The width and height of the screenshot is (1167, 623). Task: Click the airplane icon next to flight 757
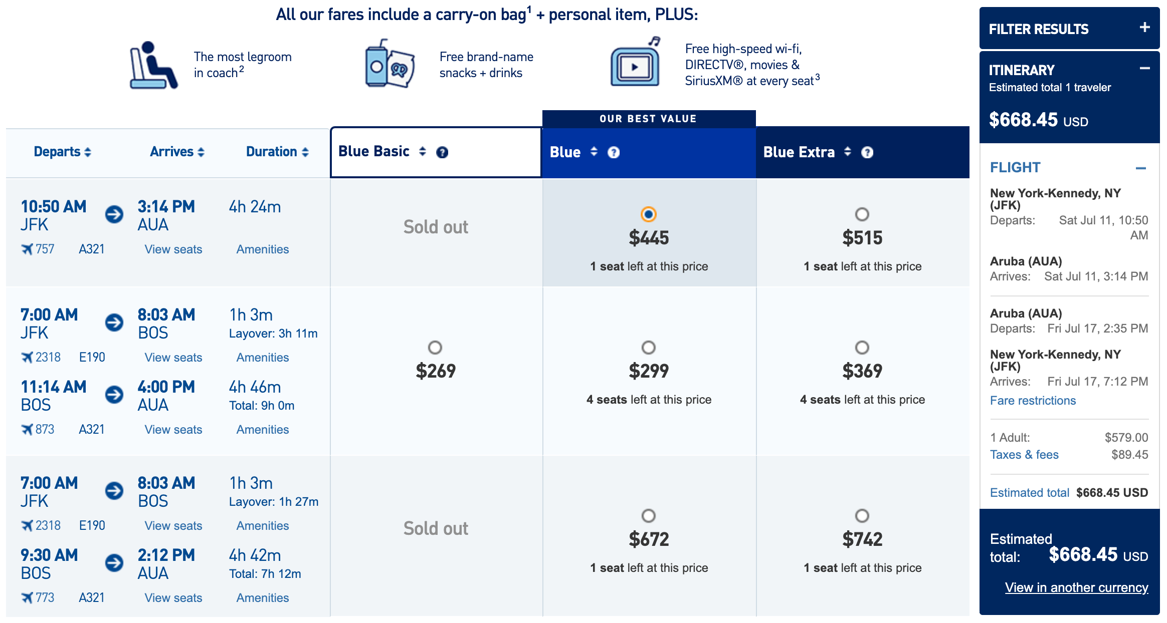coord(27,249)
